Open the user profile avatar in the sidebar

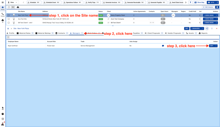click(x=3, y=124)
